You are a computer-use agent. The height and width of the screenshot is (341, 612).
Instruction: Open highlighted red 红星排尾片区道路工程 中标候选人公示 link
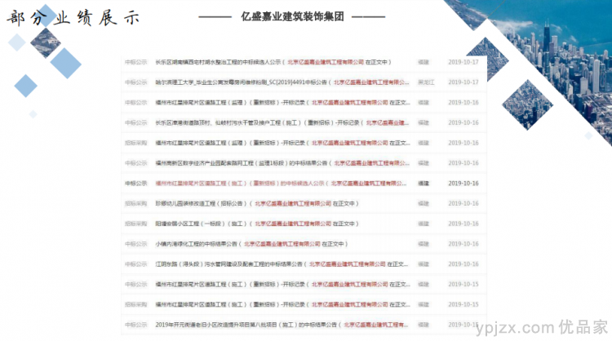[x=281, y=184]
